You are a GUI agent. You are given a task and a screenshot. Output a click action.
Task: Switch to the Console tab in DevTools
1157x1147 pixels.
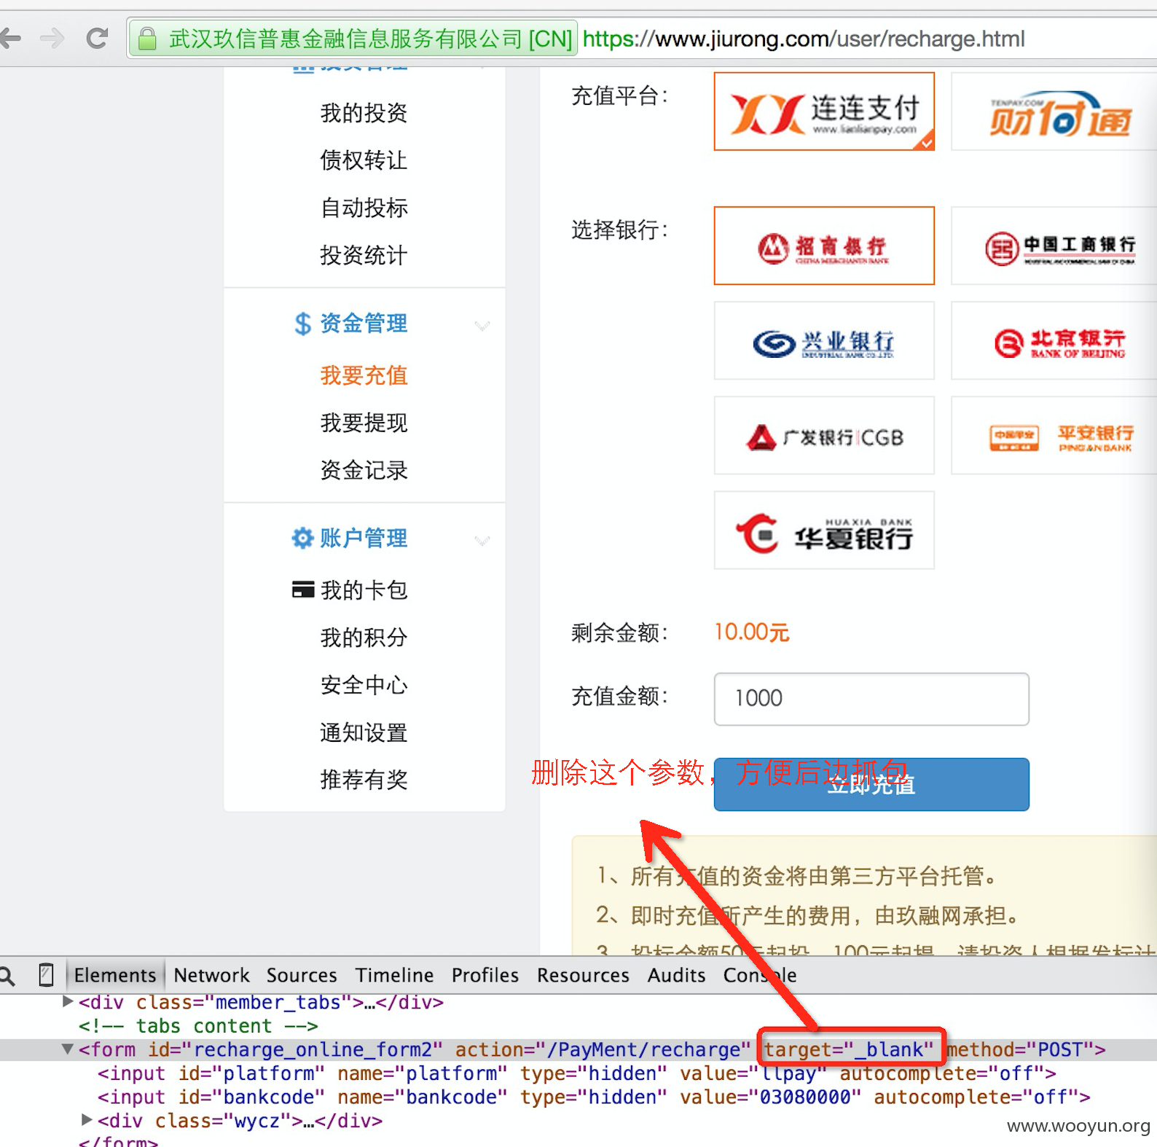pyautogui.click(x=760, y=975)
